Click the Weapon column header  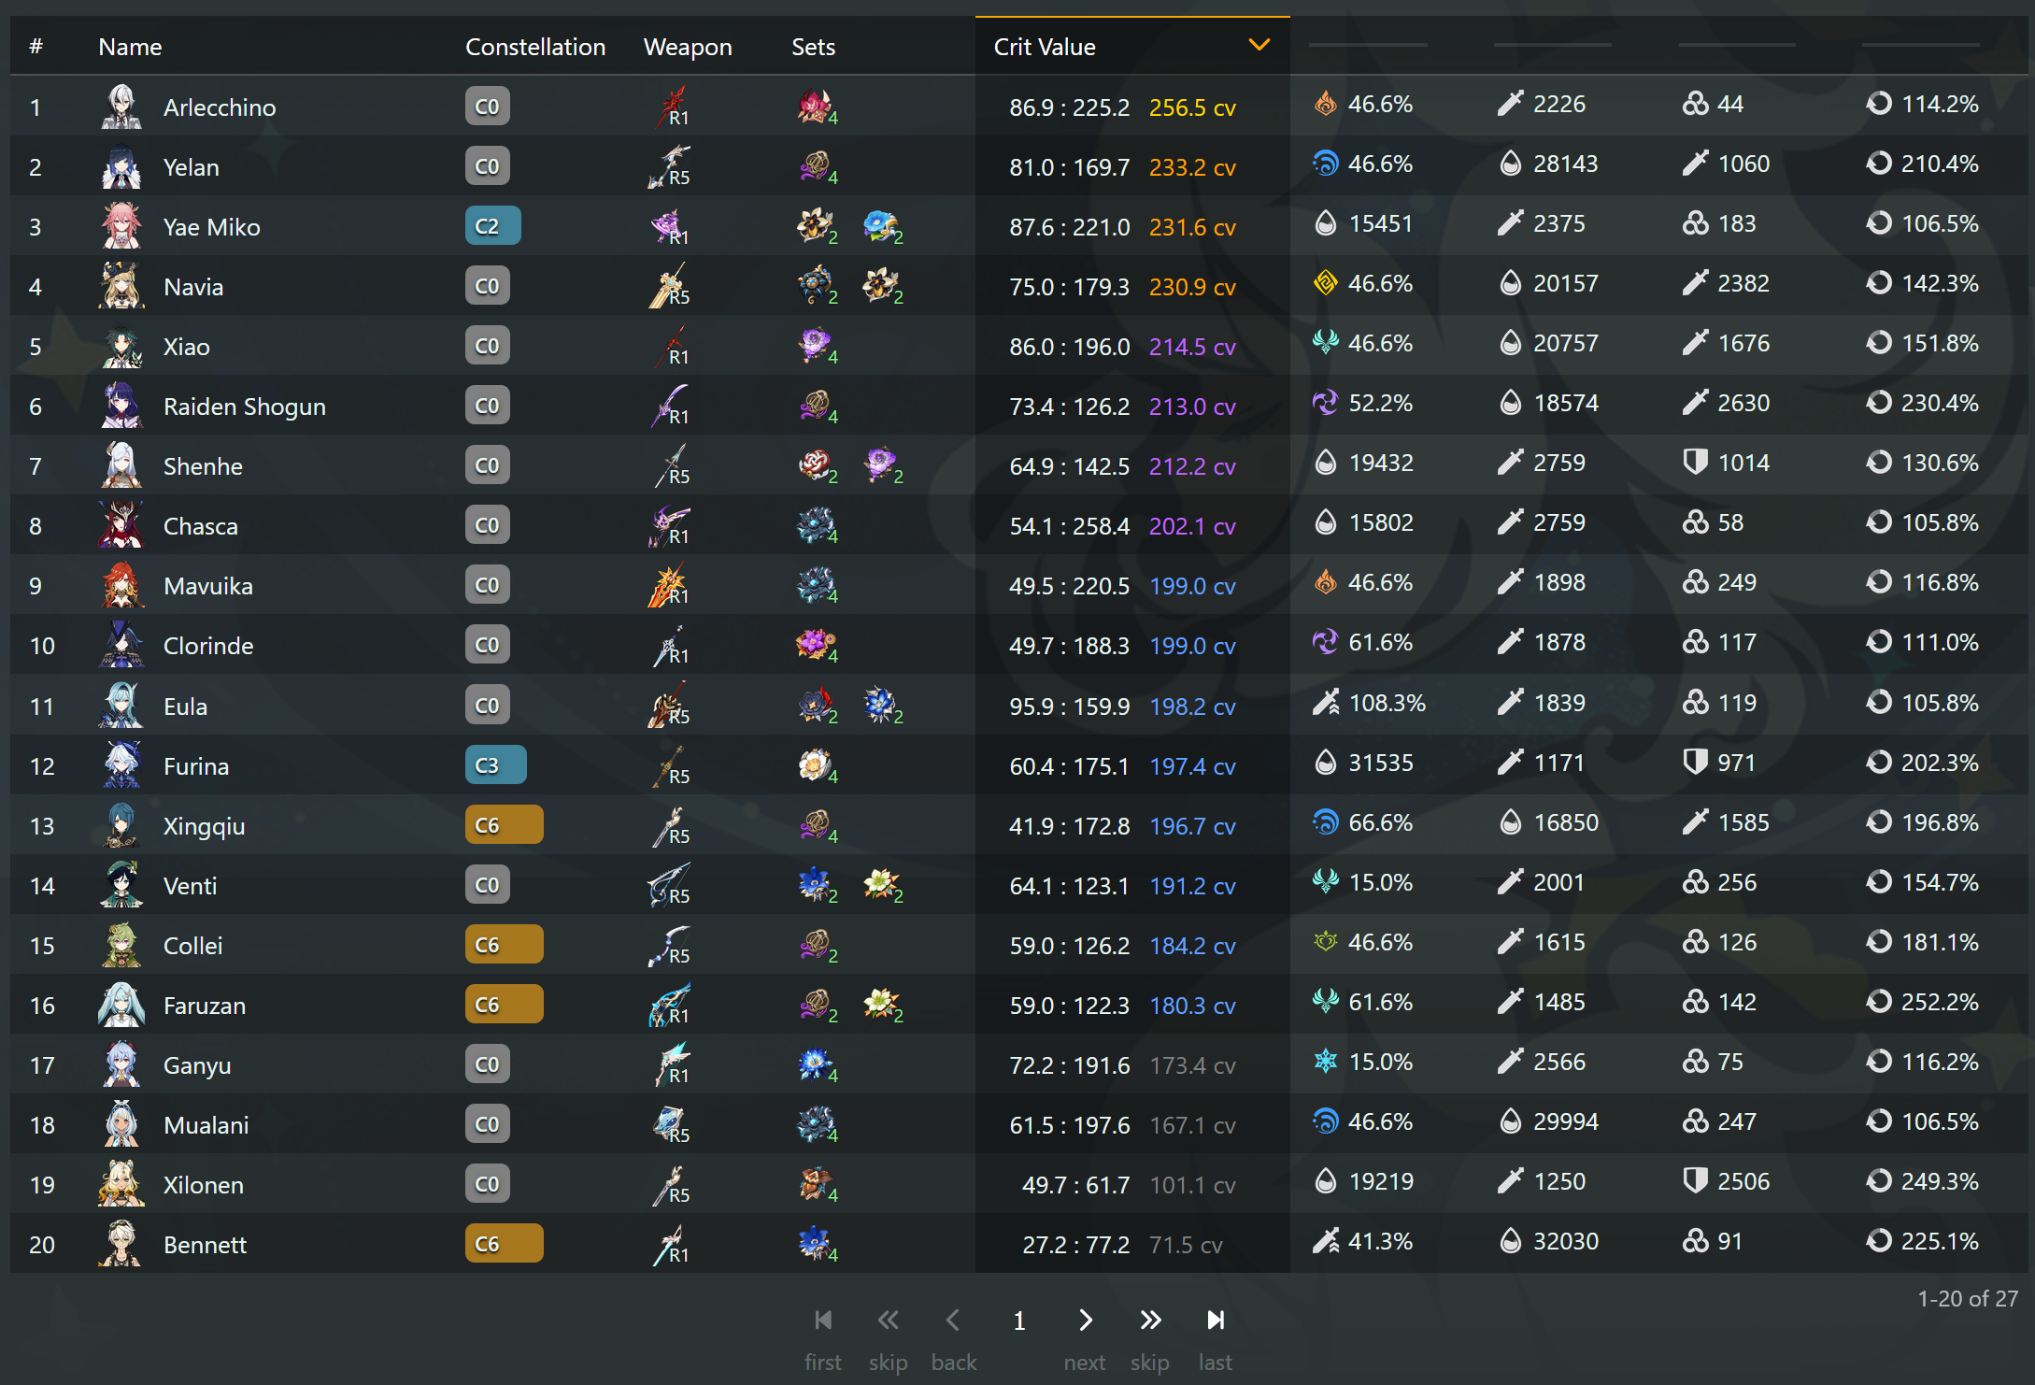pyautogui.click(x=688, y=47)
